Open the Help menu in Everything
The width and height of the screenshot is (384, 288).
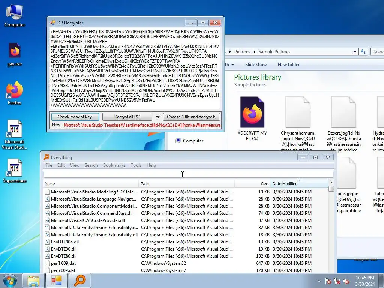(151, 165)
